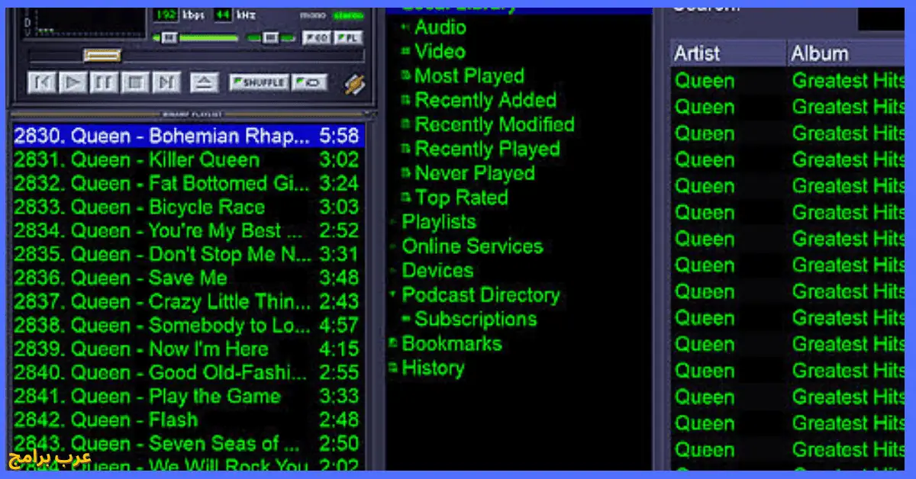
Task: Sort by the Album column header
Action: pyautogui.click(x=847, y=53)
